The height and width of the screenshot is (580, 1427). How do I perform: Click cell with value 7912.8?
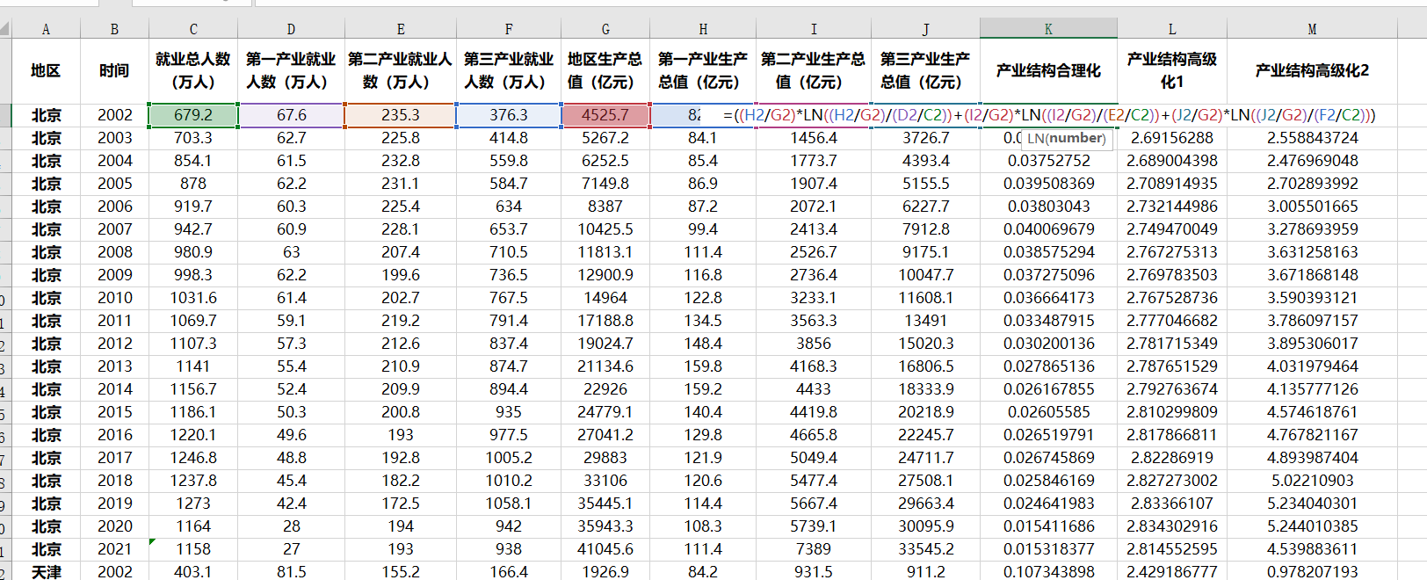click(x=925, y=229)
